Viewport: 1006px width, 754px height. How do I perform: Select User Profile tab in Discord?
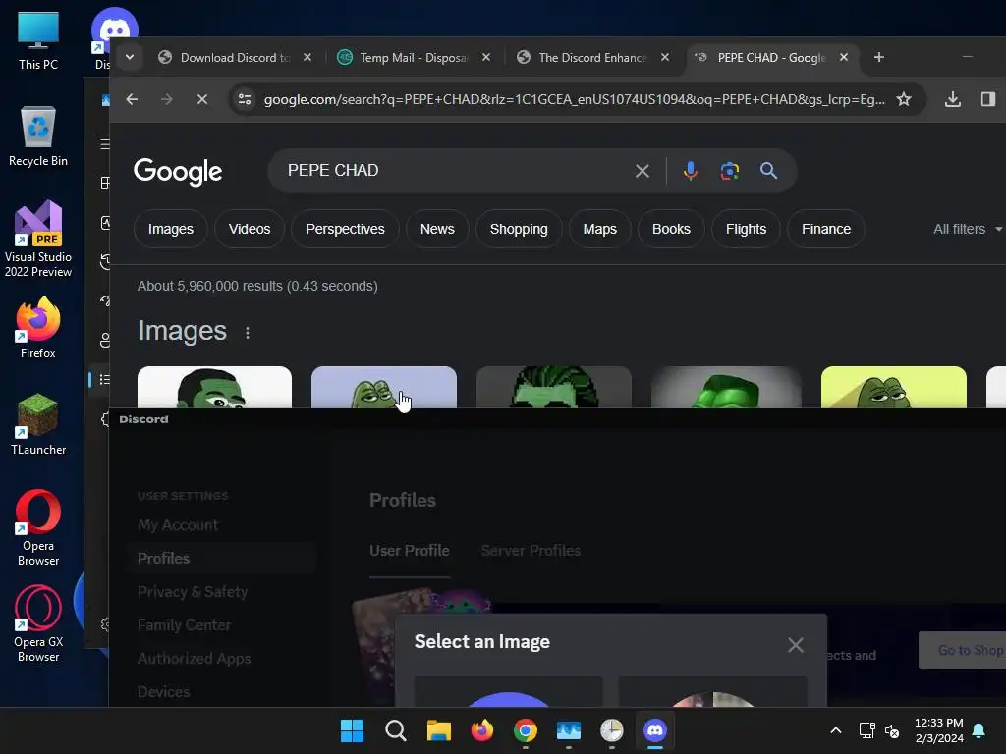(x=410, y=551)
